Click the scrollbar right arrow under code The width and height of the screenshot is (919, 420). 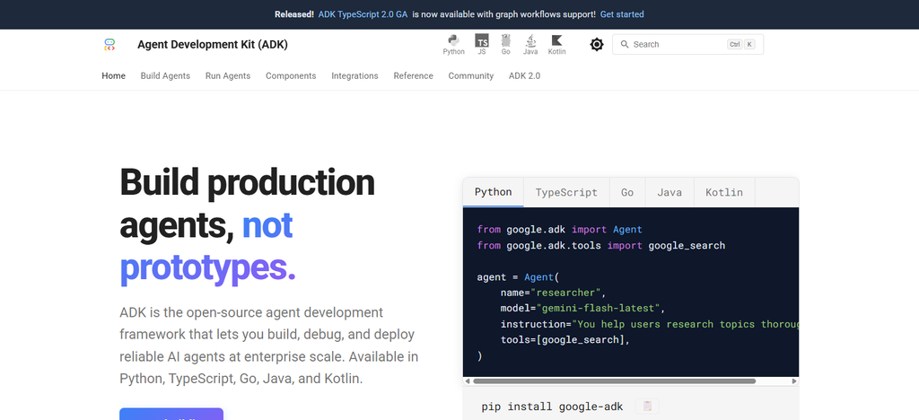pyautogui.click(x=794, y=381)
